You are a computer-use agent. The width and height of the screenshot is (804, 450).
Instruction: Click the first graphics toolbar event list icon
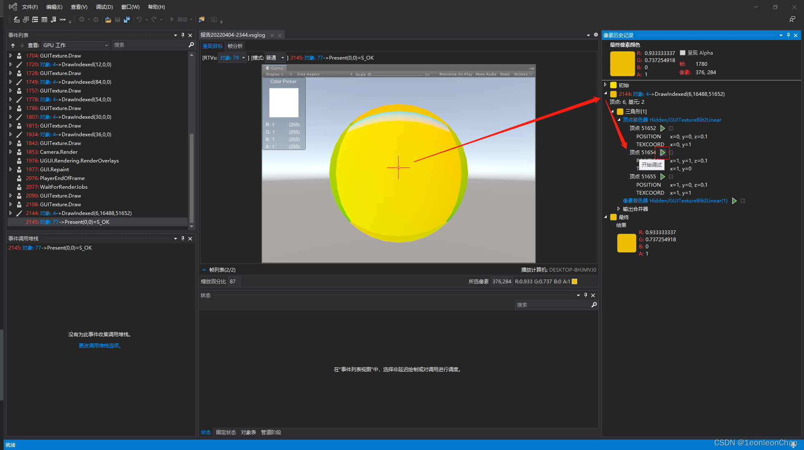(x=17, y=20)
